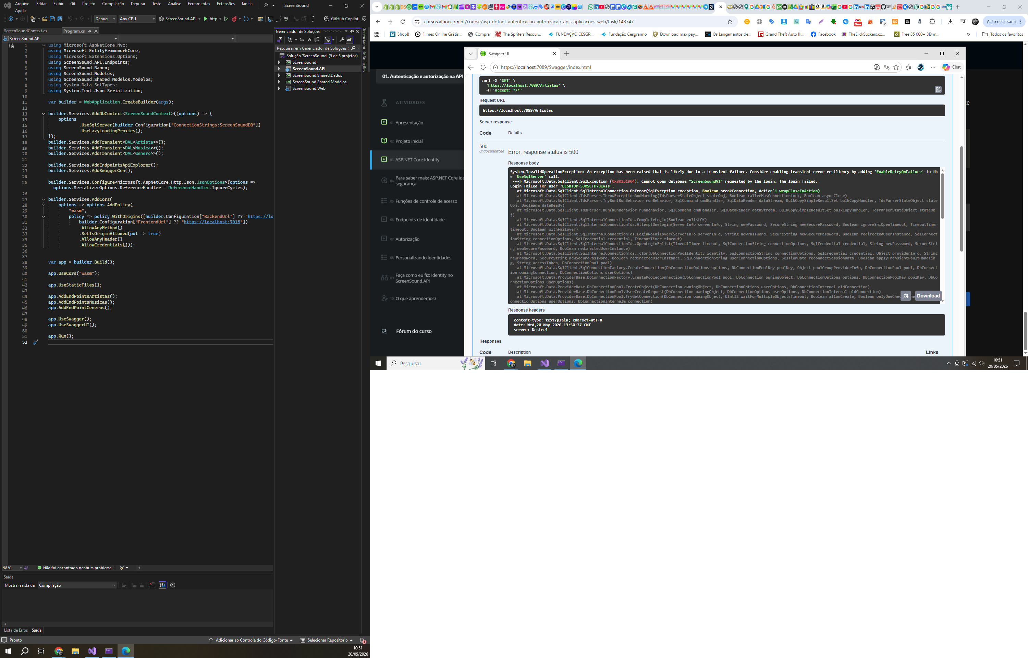This screenshot has height=658, width=1028.
Task: Click the restart circular arrow icon in Visual Studio
Action: tap(246, 19)
